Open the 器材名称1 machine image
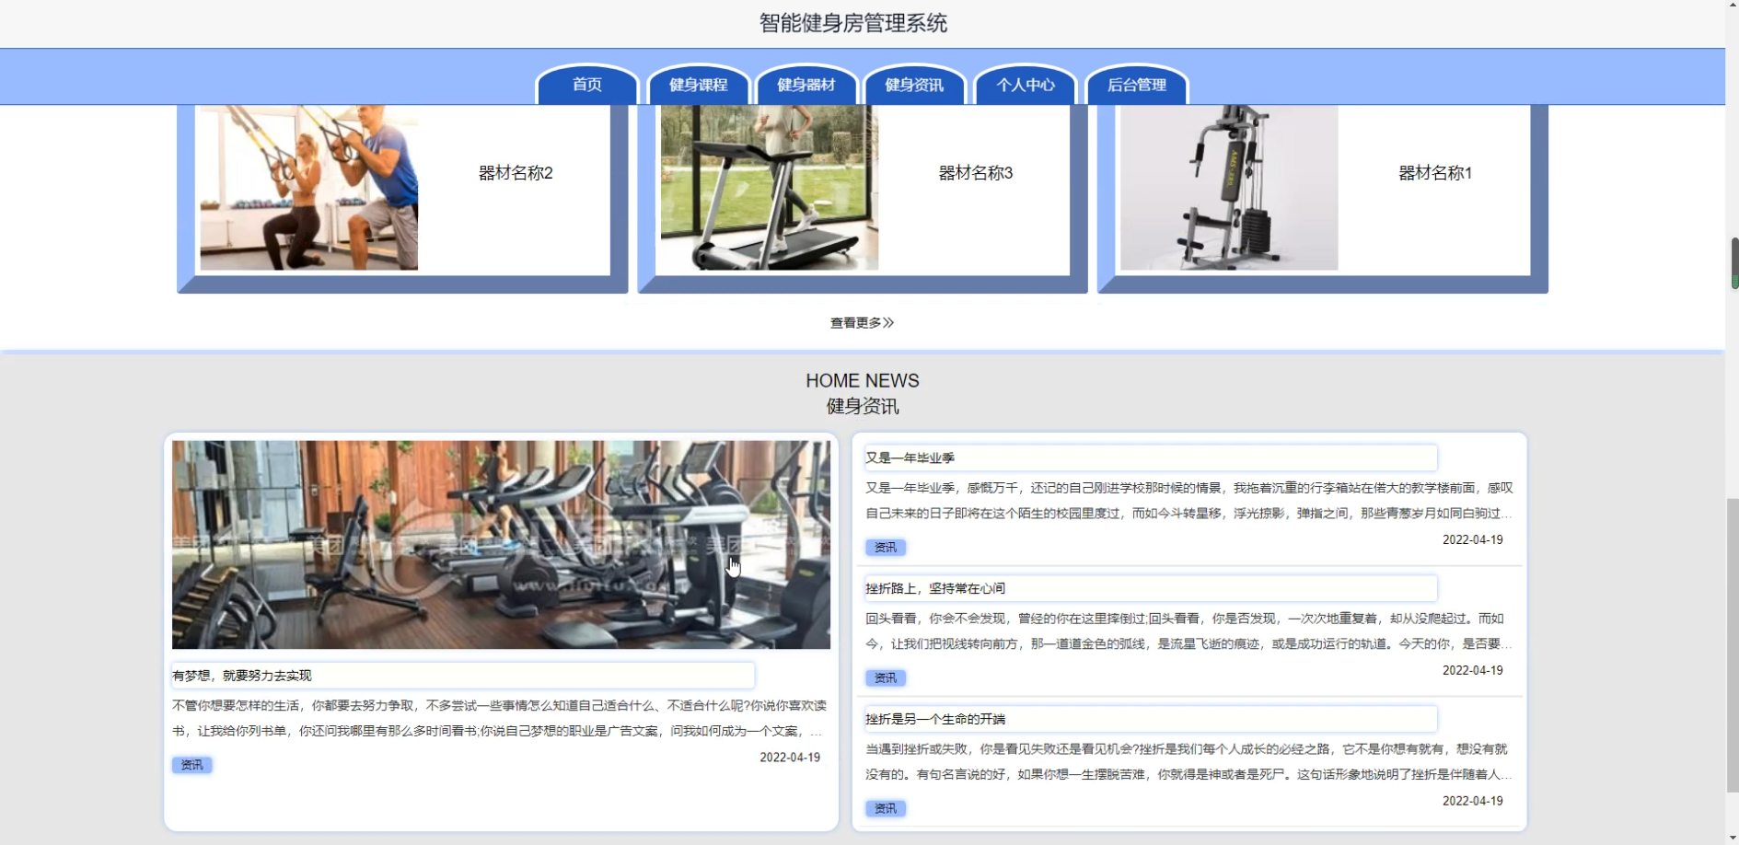 tap(1229, 188)
